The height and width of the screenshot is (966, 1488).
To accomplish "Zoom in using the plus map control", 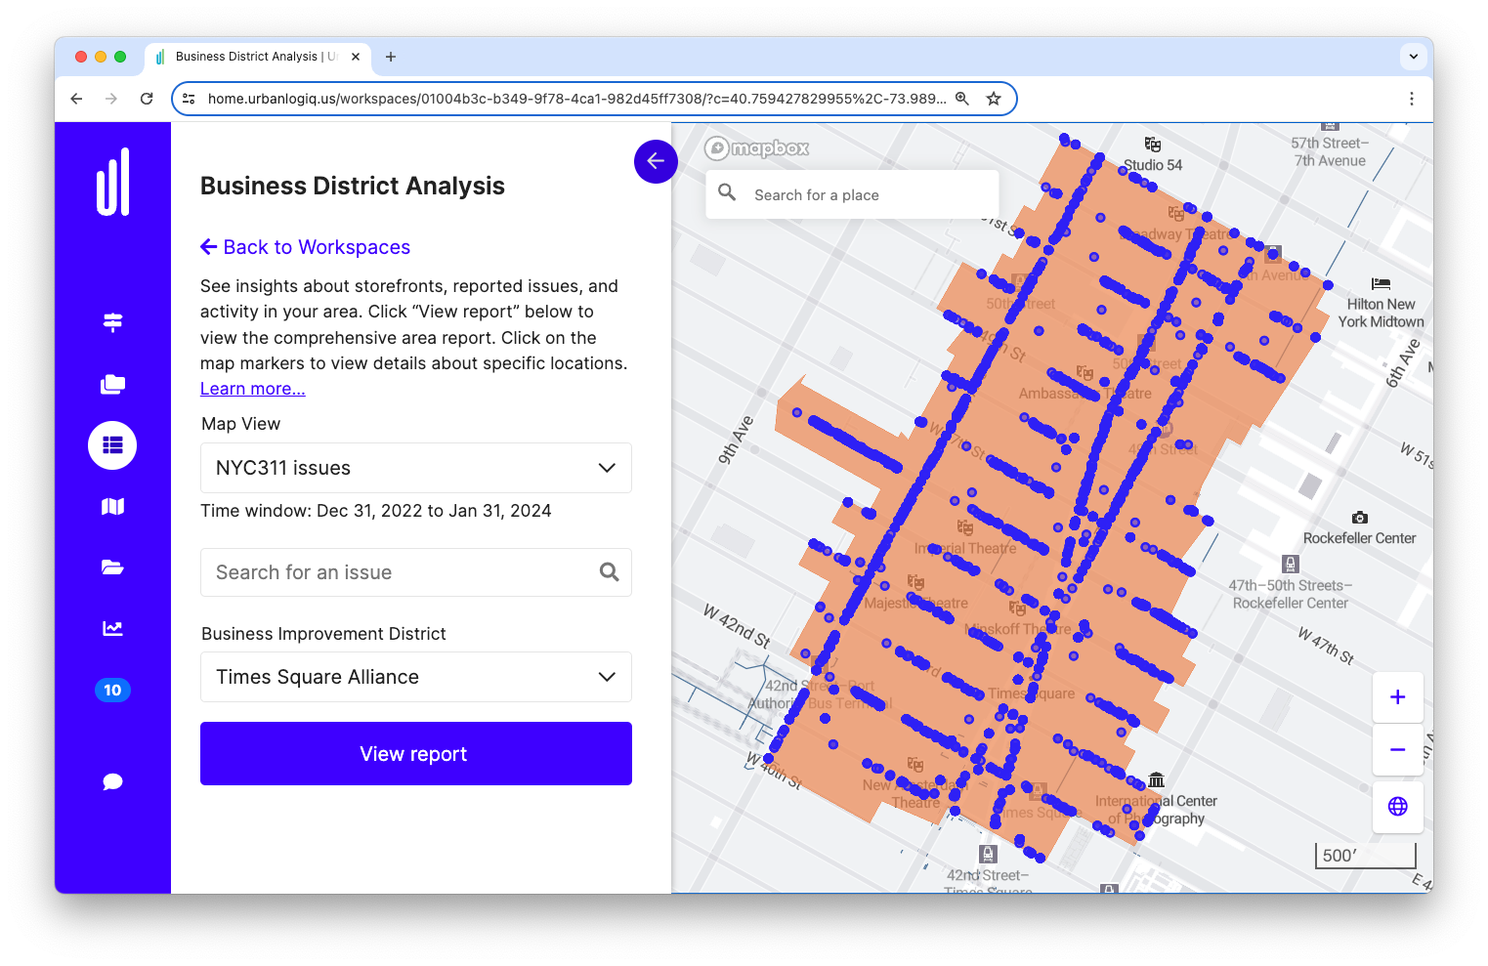I will [1397, 697].
